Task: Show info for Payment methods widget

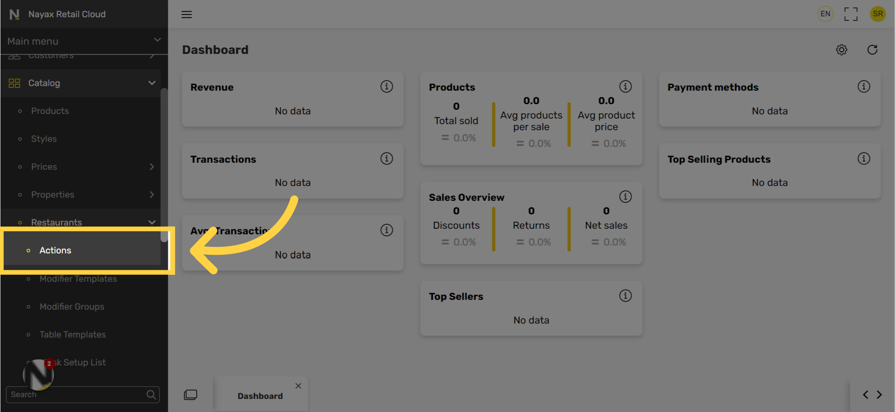Action: pyautogui.click(x=864, y=86)
